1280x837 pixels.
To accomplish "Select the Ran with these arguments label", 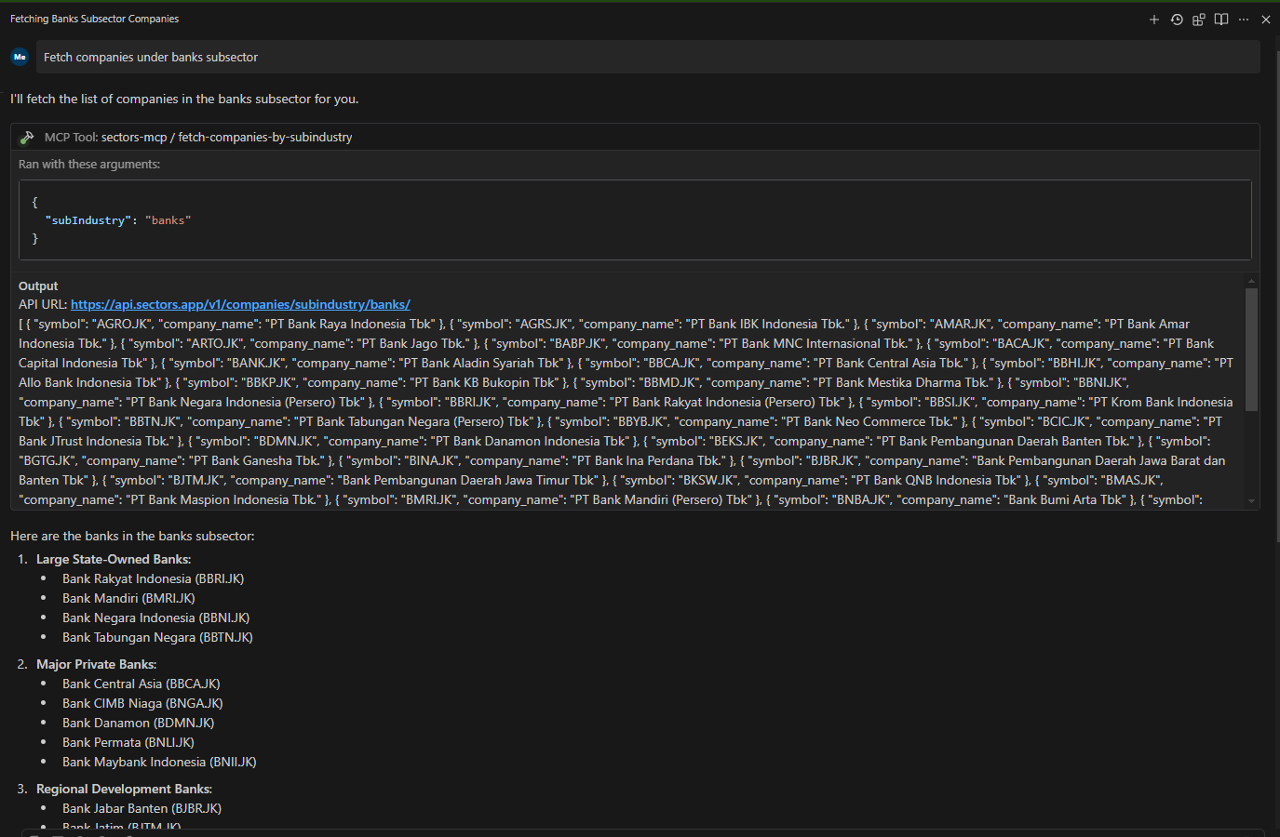I will coord(89,164).
